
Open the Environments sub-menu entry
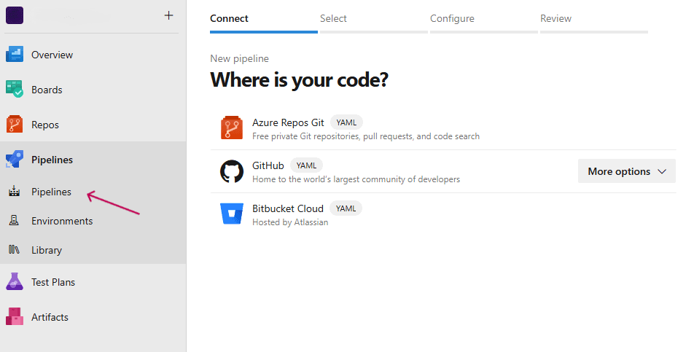(x=62, y=221)
